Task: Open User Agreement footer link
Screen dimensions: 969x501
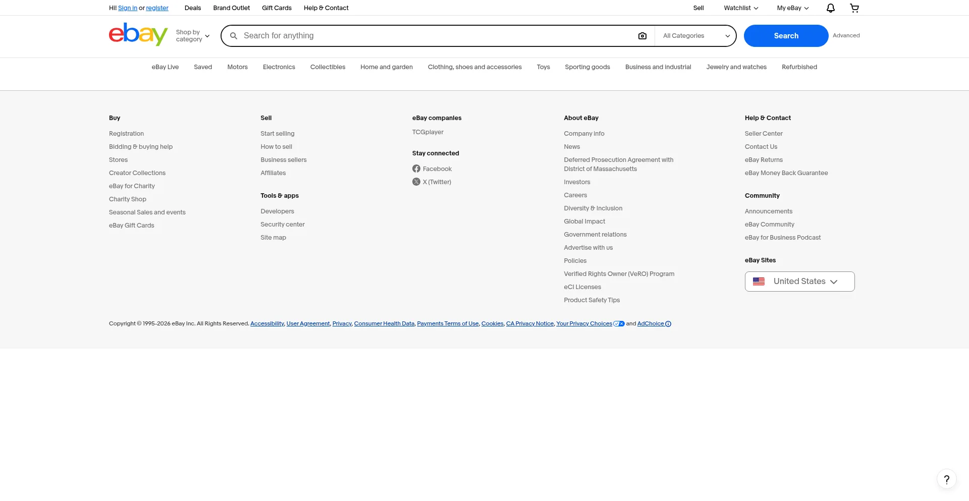Action: (x=308, y=324)
